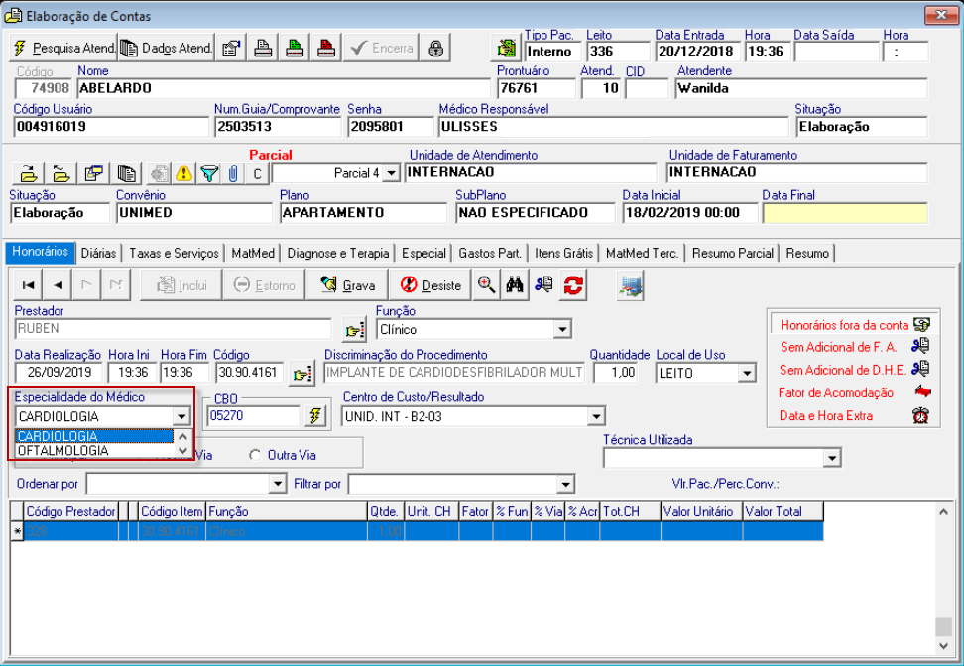964x666 pixels.
Task: Click the Pesquisa Atend. lightning button
Action: 63,48
